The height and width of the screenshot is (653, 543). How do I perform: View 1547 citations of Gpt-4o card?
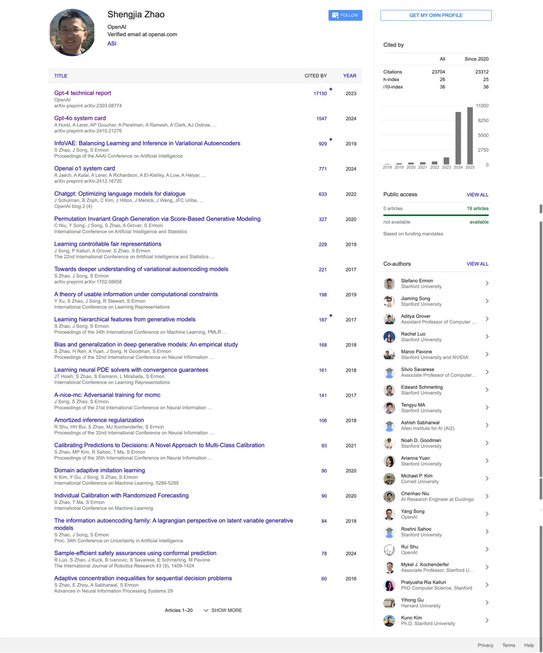[321, 119]
